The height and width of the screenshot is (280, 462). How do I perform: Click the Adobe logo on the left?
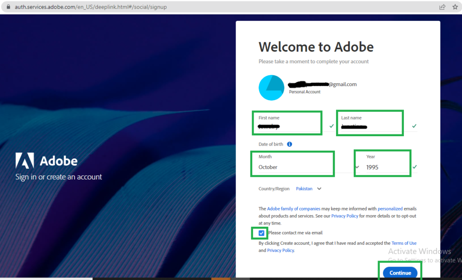[x=46, y=161]
